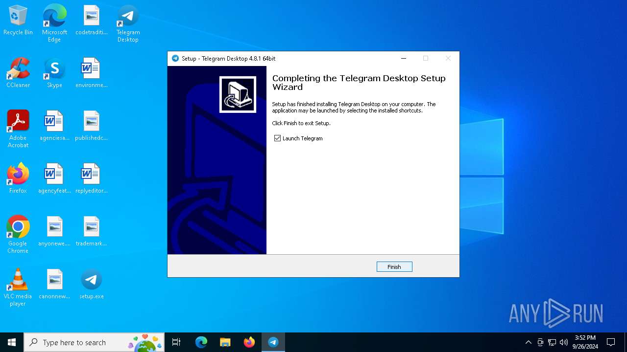Select the CCleaner desktop shortcut
This screenshot has height=352, width=627.
(x=18, y=73)
